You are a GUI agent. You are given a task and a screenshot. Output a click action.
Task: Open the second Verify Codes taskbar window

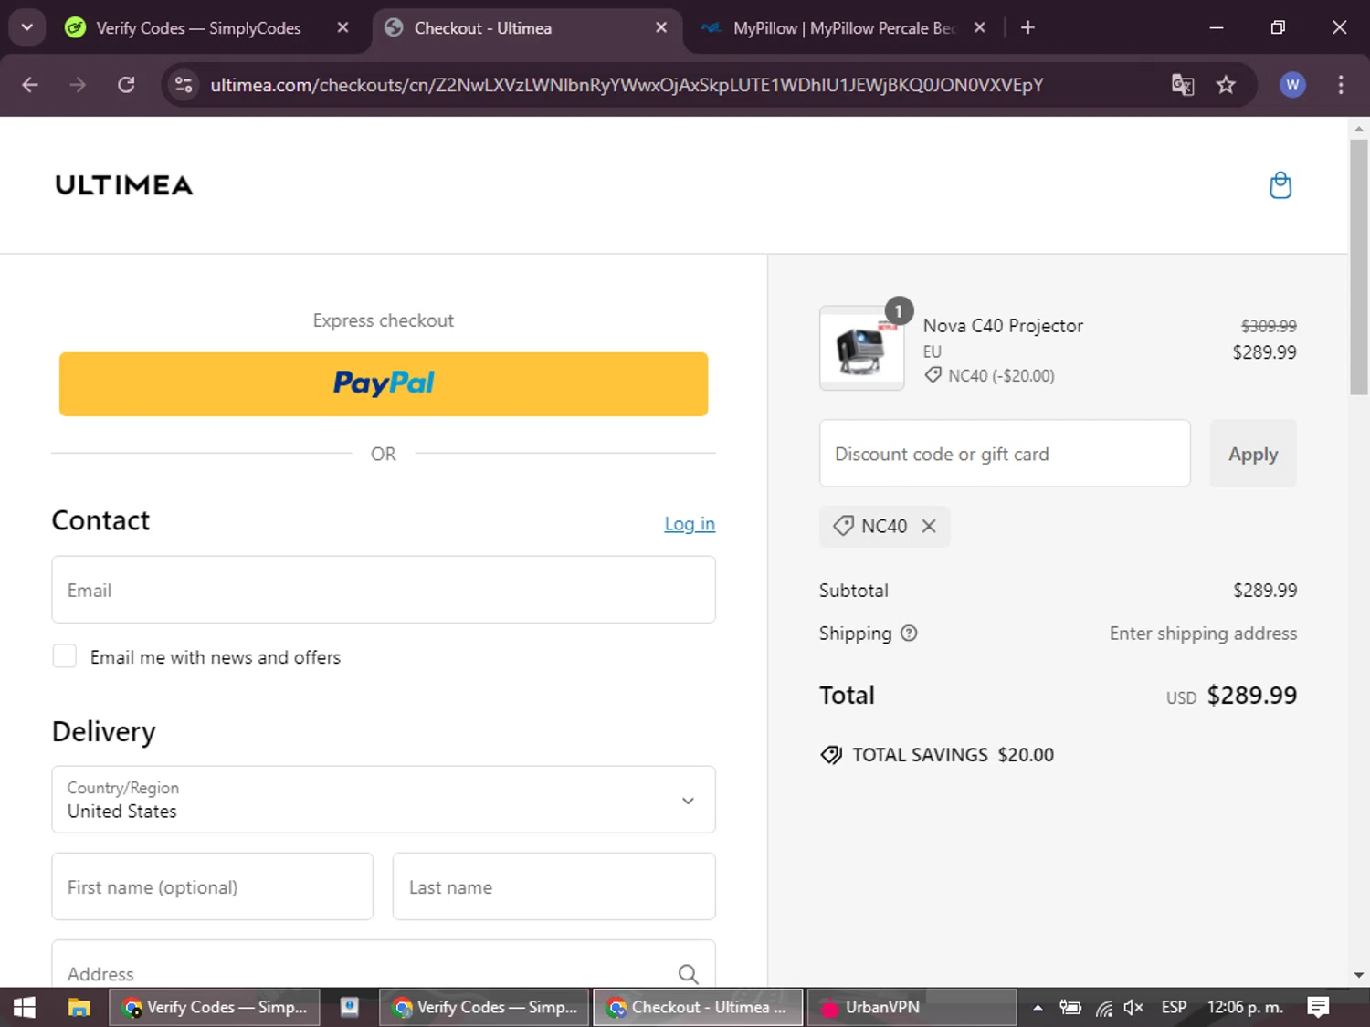point(484,1007)
